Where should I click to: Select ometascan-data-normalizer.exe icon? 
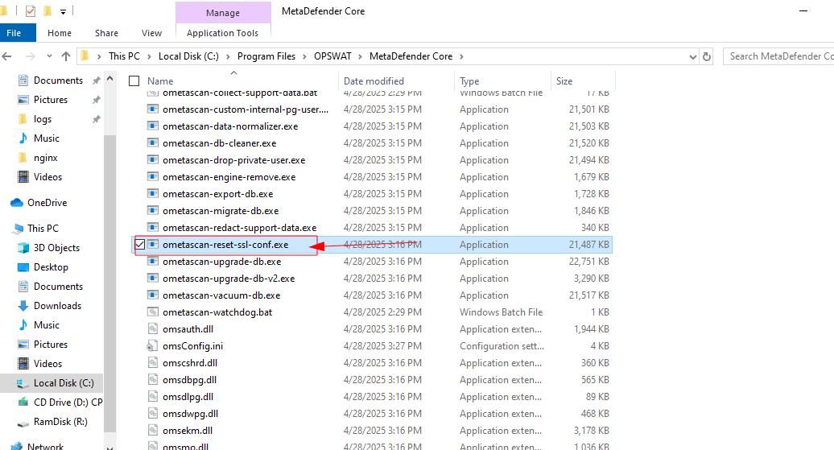[x=153, y=126]
